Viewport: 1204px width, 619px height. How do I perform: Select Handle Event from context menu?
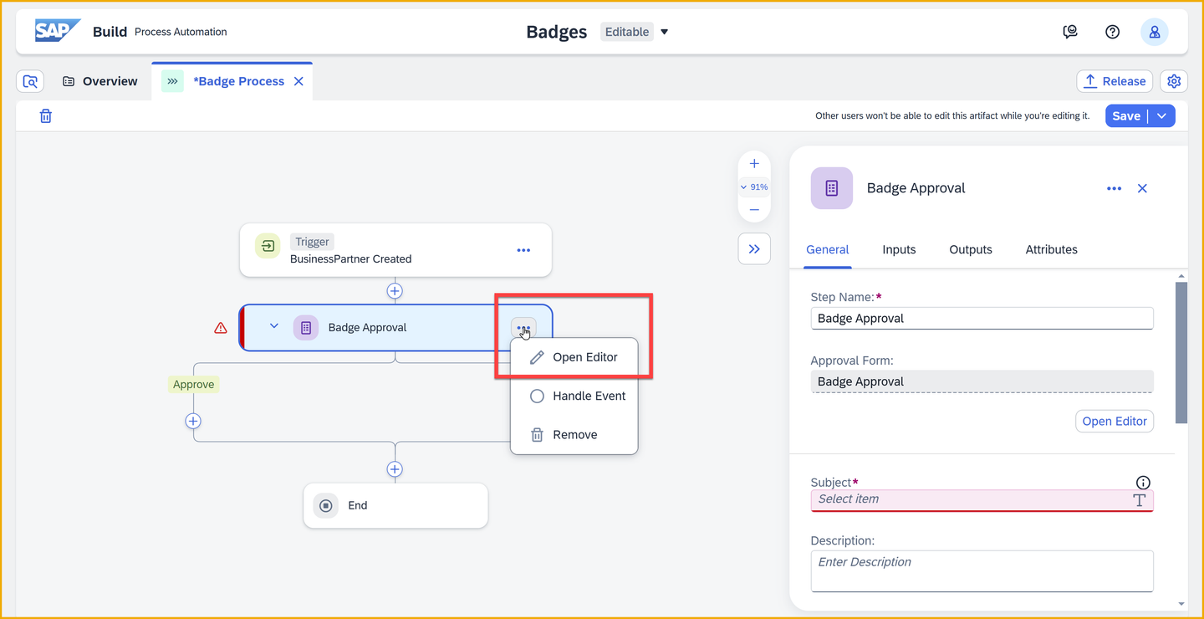pos(574,396)
